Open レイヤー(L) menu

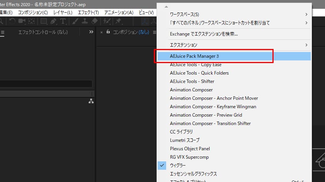tap(63, 13)
